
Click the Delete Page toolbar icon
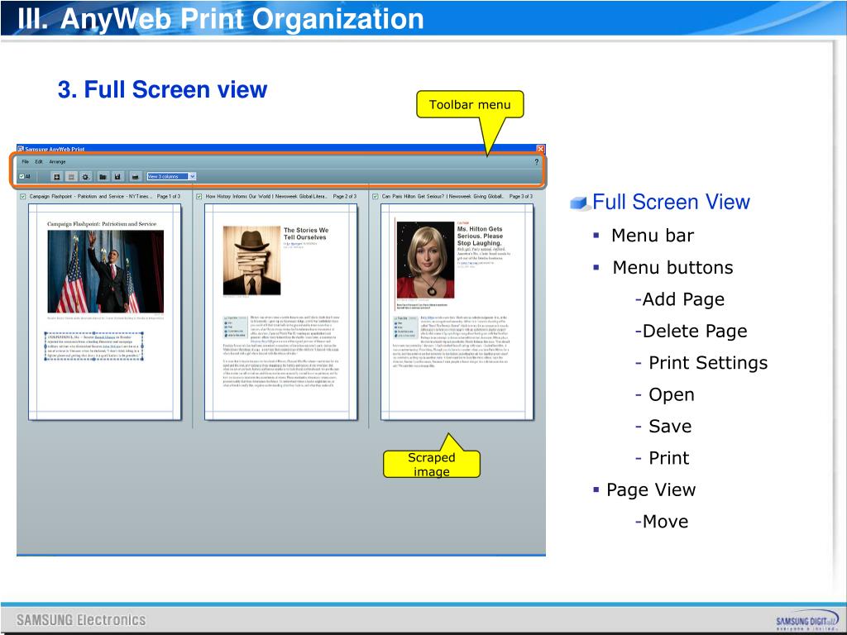click(71, 177)
